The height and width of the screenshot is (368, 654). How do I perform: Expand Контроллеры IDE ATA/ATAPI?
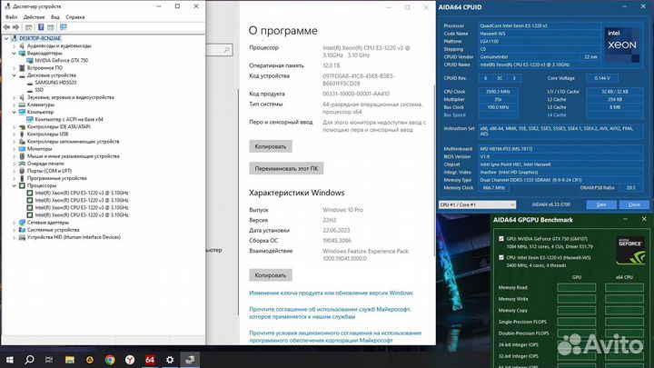pos(15,127)
